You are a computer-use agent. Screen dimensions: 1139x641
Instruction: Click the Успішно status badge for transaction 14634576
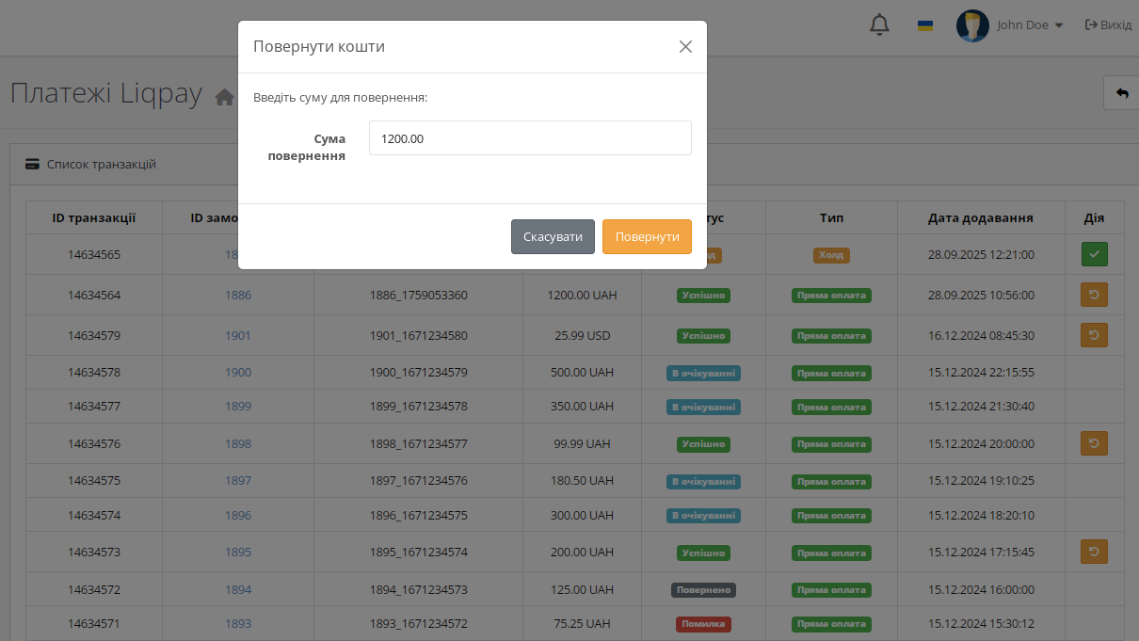(703, 444)
